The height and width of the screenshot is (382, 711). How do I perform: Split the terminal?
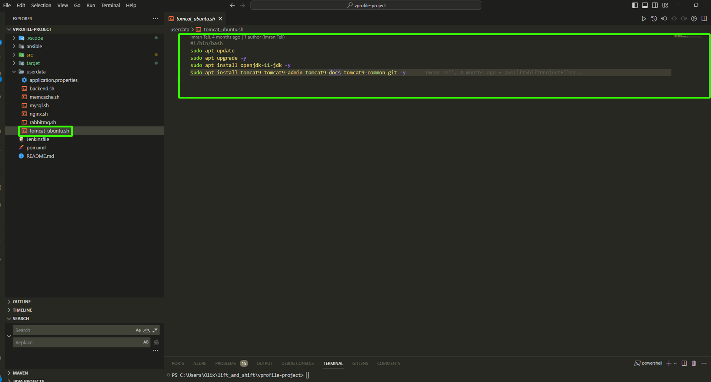pos(684,363)
